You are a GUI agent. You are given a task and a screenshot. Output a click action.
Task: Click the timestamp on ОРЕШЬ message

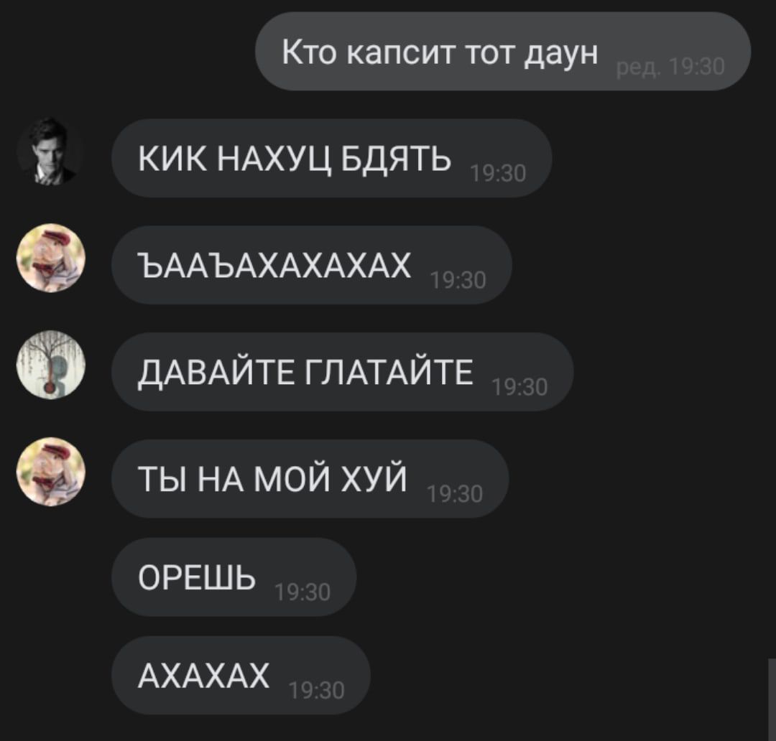click(x=302, y=592)
